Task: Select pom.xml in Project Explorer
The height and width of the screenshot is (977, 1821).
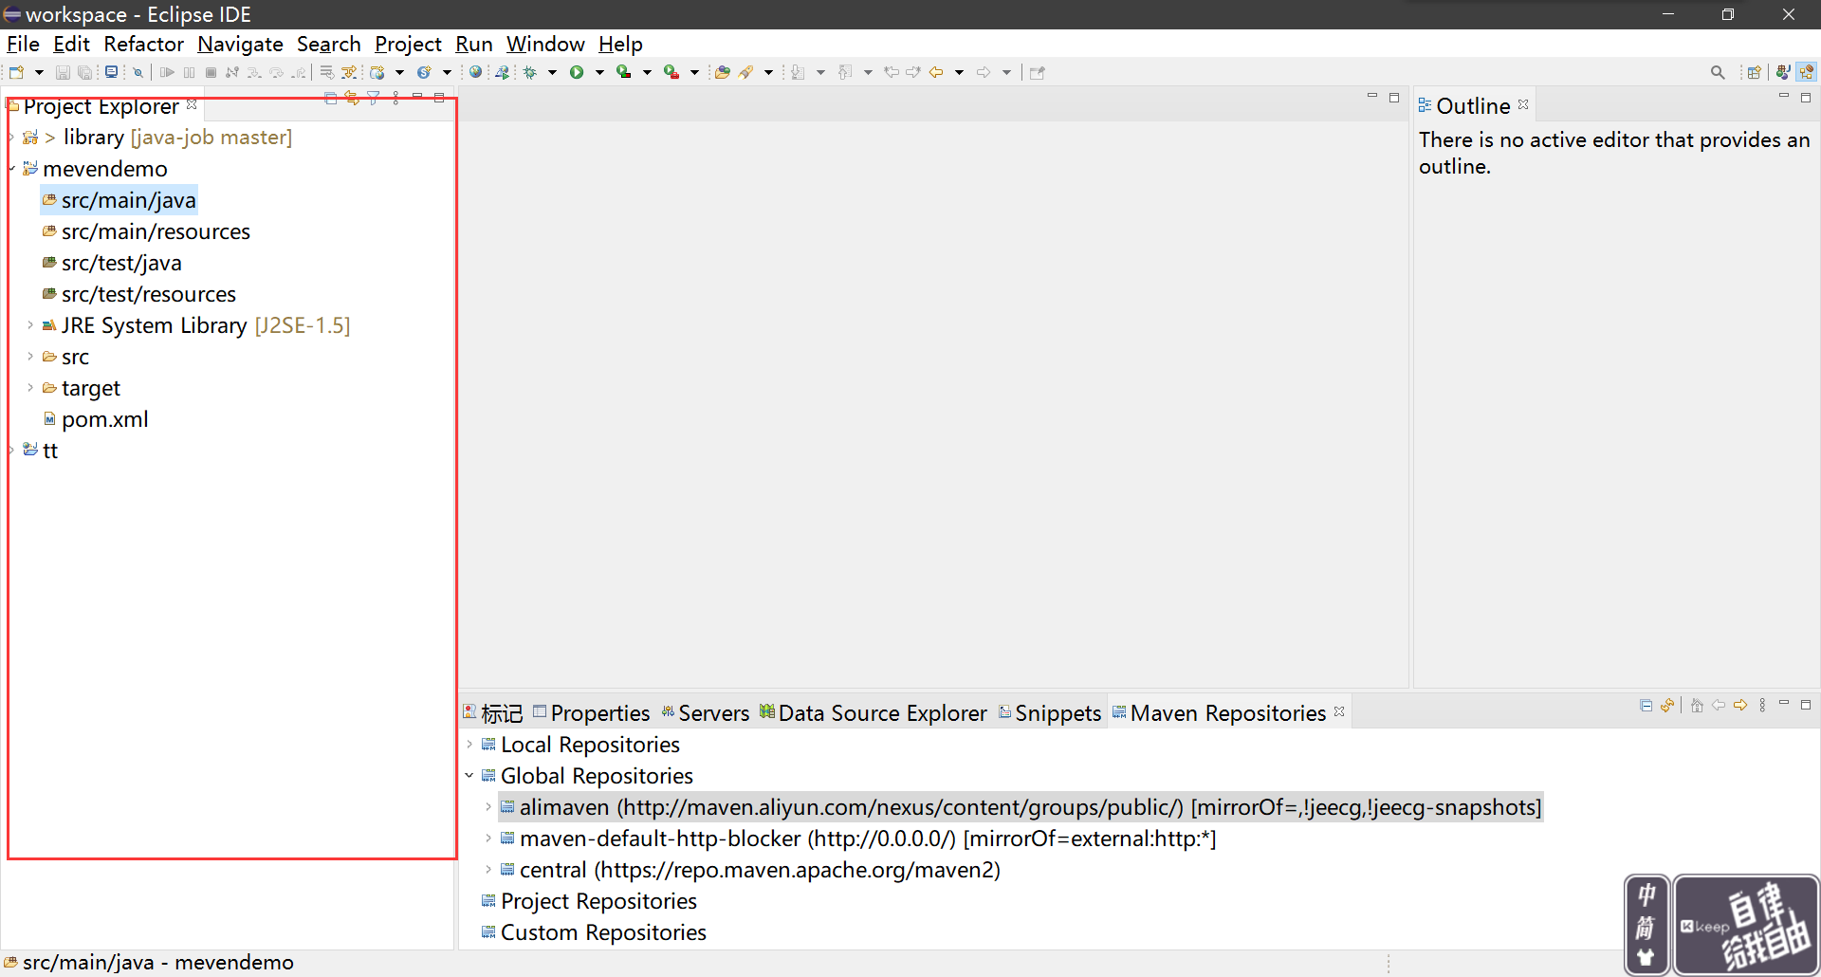Action: (x=104, y=419)
